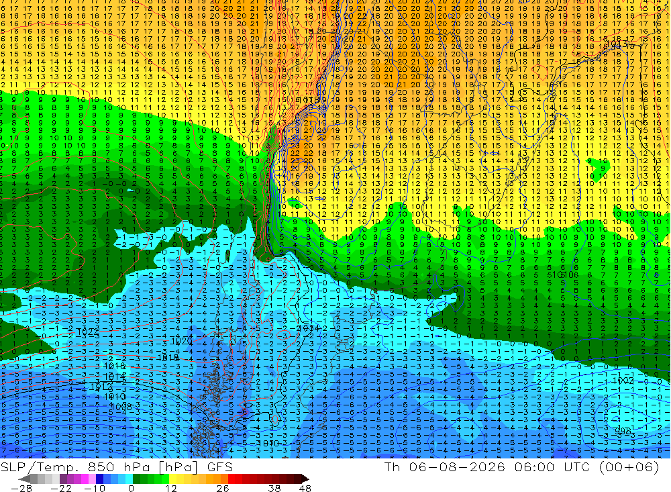Click the 998 low pressure label

[623, 431]
